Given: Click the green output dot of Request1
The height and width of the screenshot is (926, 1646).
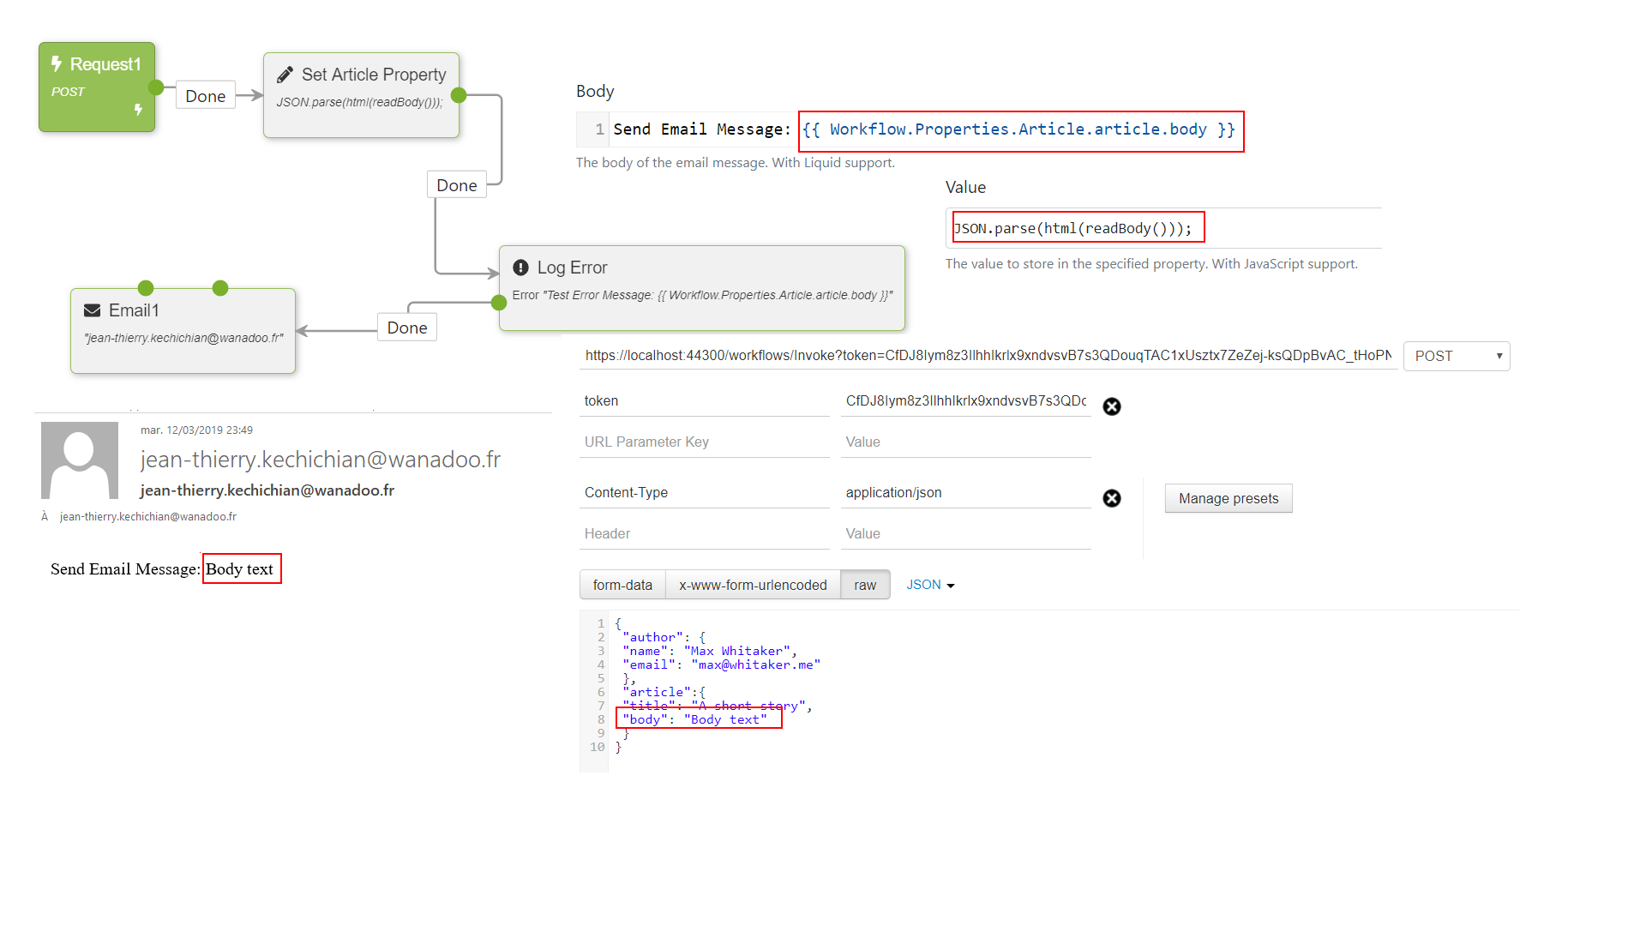Looking at the screenshot, I should (156, 87).
